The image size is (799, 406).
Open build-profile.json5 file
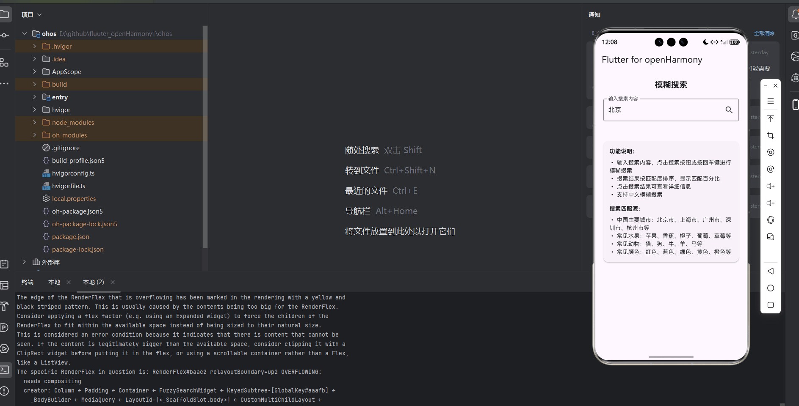[78, 160]
